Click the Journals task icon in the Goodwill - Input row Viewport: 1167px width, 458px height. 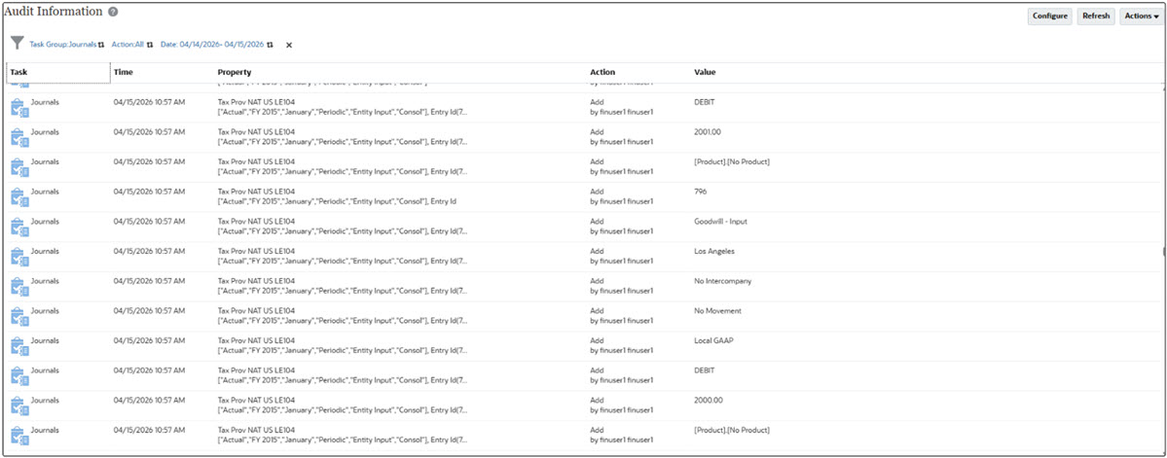19,227
